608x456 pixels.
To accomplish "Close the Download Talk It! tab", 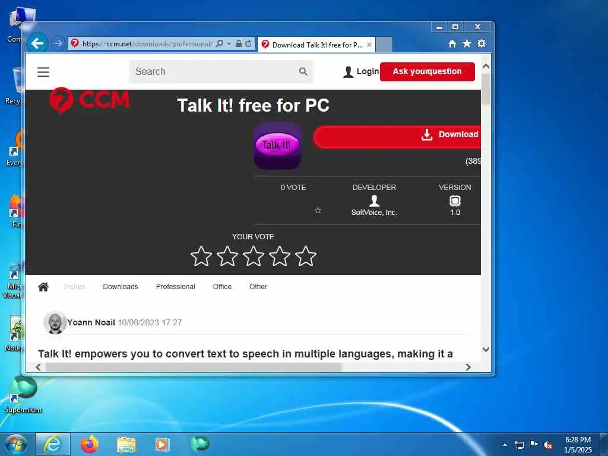I will point(369,45).
